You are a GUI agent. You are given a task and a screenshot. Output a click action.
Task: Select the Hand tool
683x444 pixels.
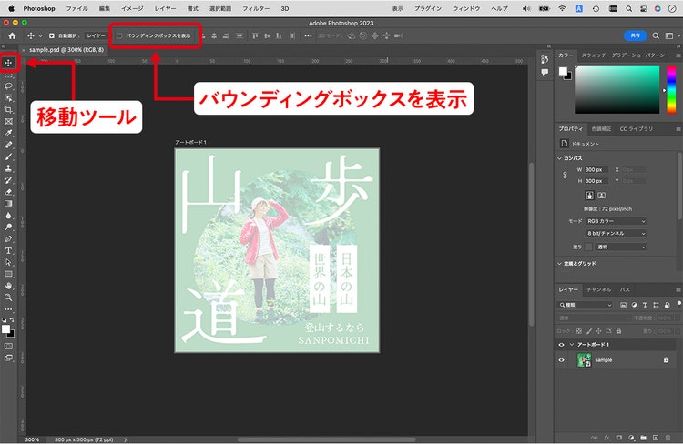coord(8,286)
